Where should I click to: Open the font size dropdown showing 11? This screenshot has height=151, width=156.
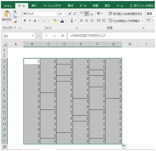tap(65, 14)
